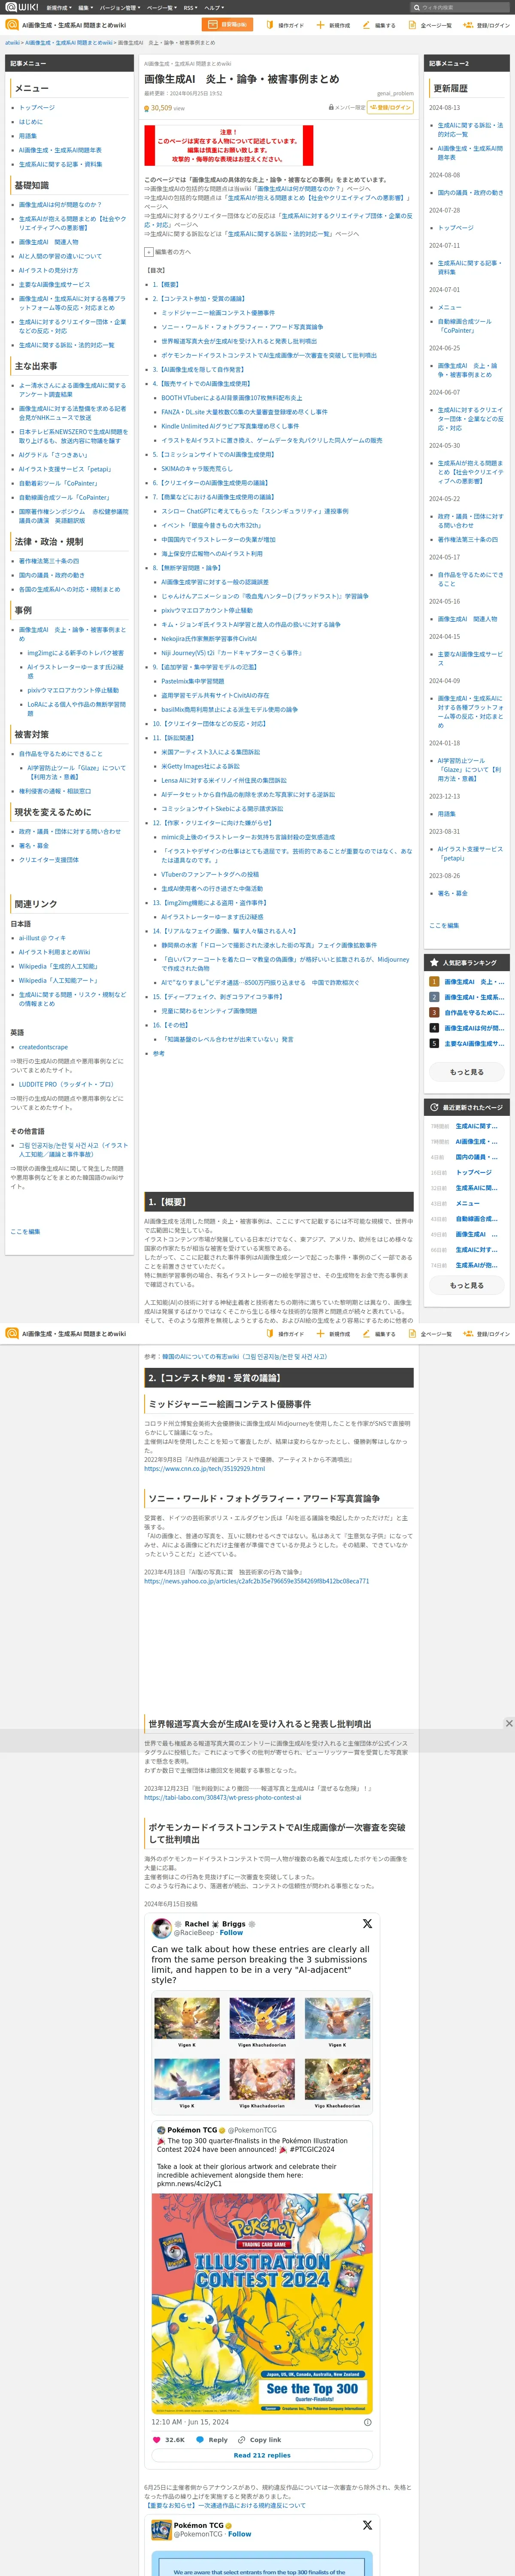
Task: Close the overlay with X button
Action: point(509,1723)
